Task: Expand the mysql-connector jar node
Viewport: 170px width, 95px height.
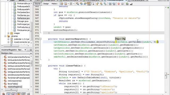Action: [8, 42]
